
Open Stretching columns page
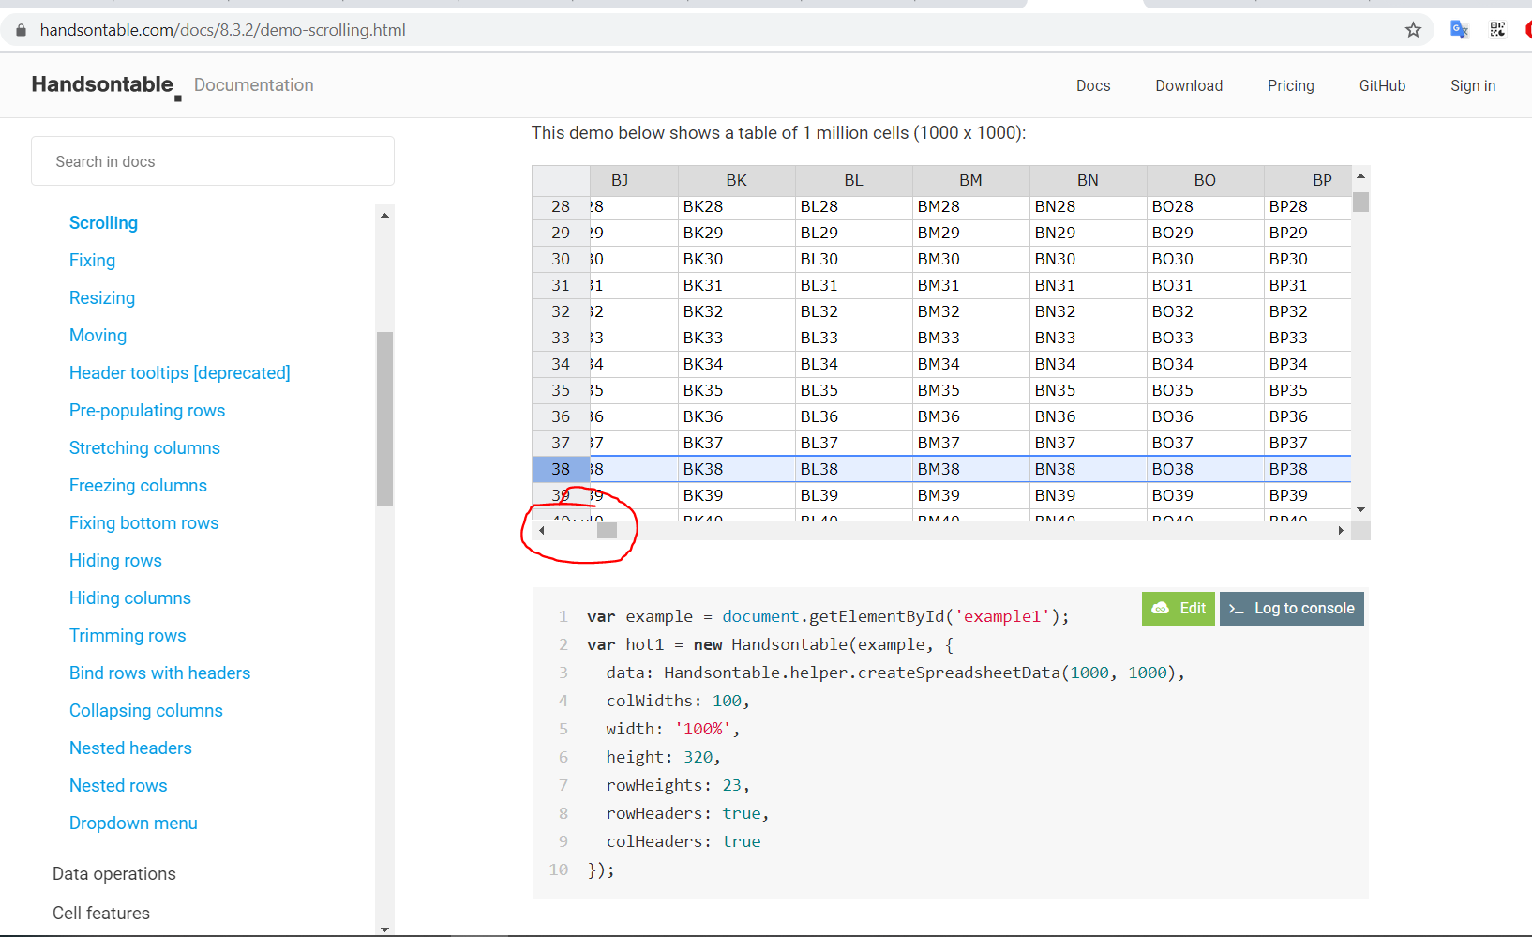144,447
